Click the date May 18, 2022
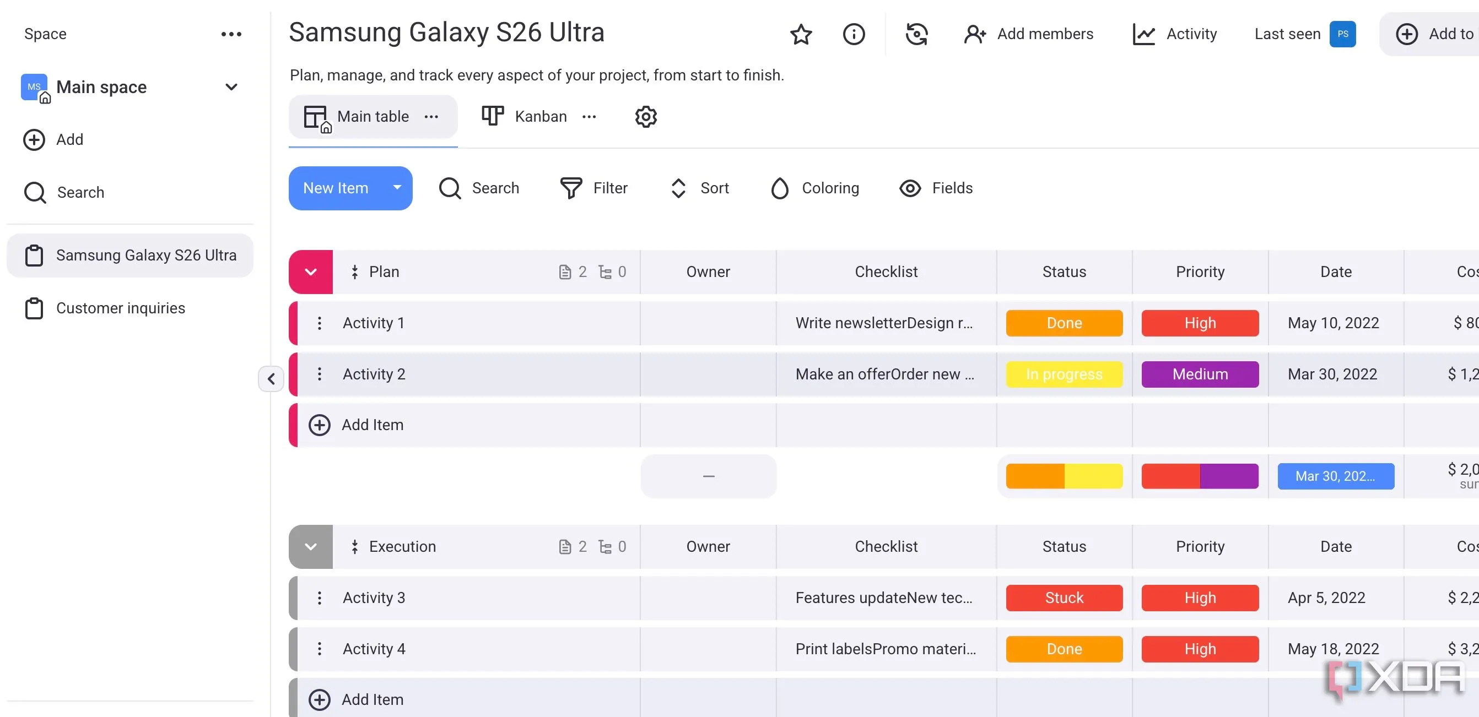This screenshot has height=717, width=1479. (x=1333, y=649)
